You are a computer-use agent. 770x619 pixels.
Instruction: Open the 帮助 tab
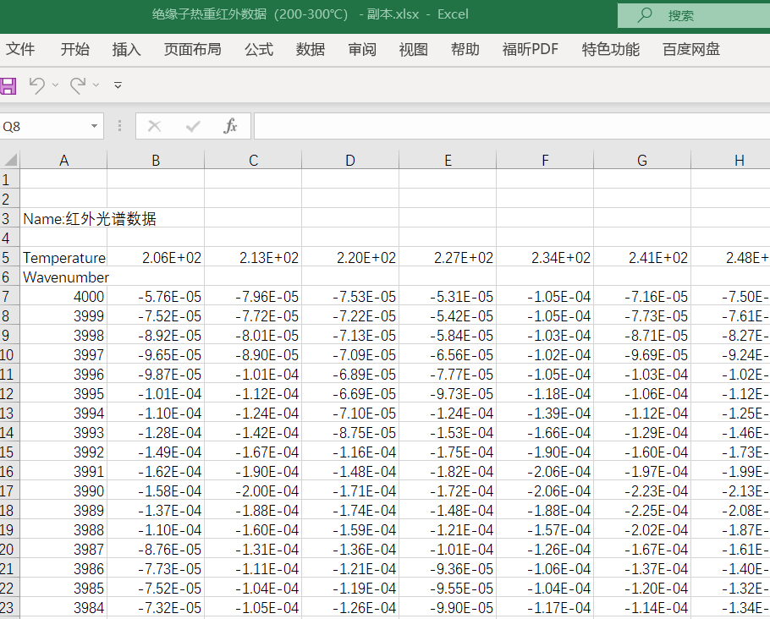[465, 49]
